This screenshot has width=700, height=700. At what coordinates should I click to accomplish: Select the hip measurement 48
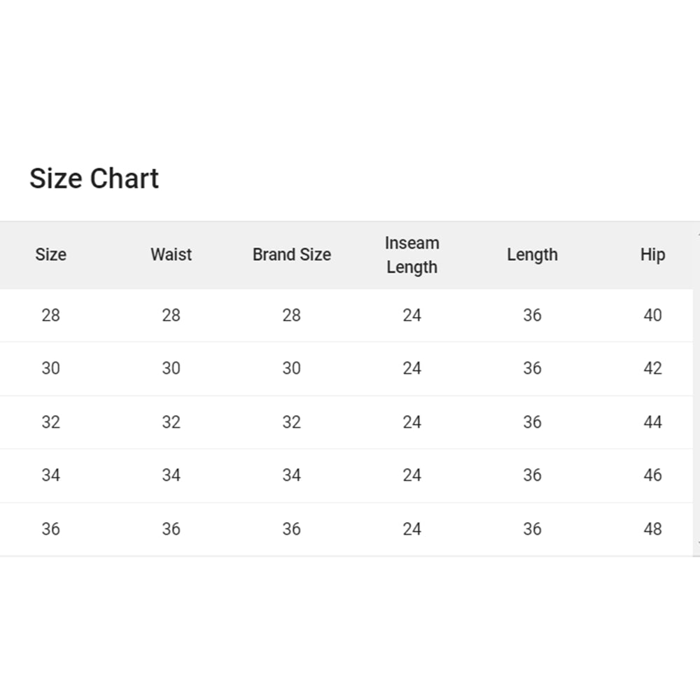coord(652,529)
